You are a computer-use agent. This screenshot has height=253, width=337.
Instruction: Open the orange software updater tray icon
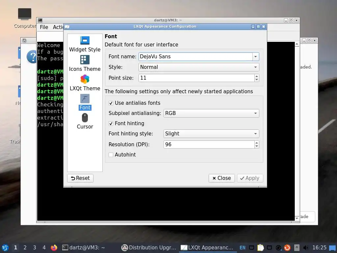pyautogui.click(x=287, y=248)
